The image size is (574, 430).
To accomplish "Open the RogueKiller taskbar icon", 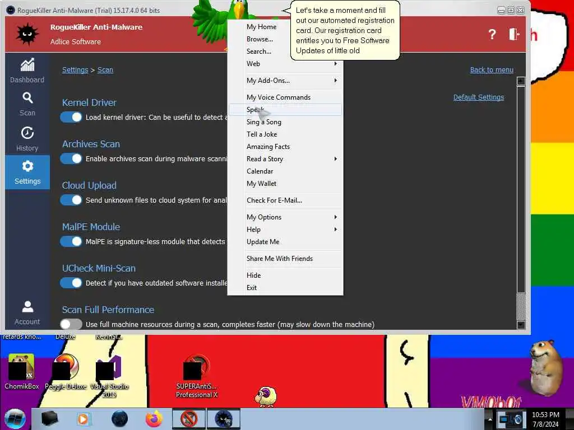I will pos(223,419).
